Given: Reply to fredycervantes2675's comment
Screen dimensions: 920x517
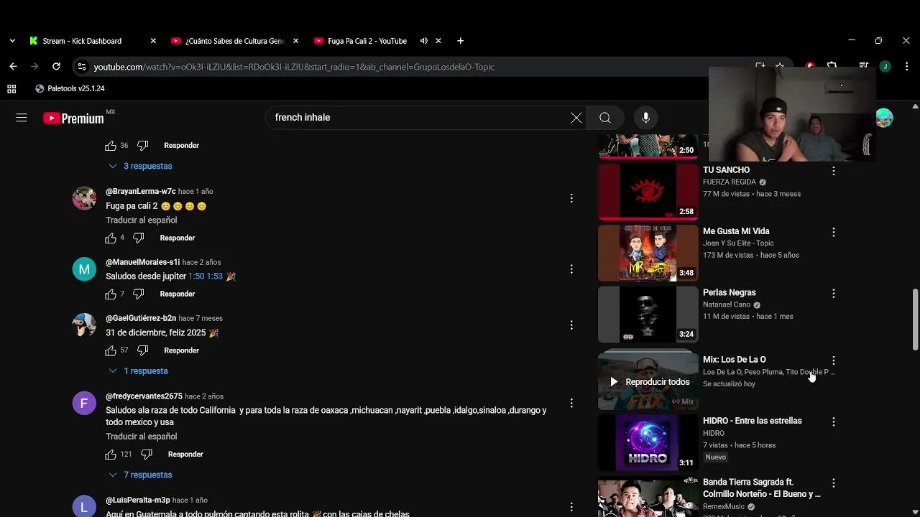Looking at the screenshot, I should (185, 454).
